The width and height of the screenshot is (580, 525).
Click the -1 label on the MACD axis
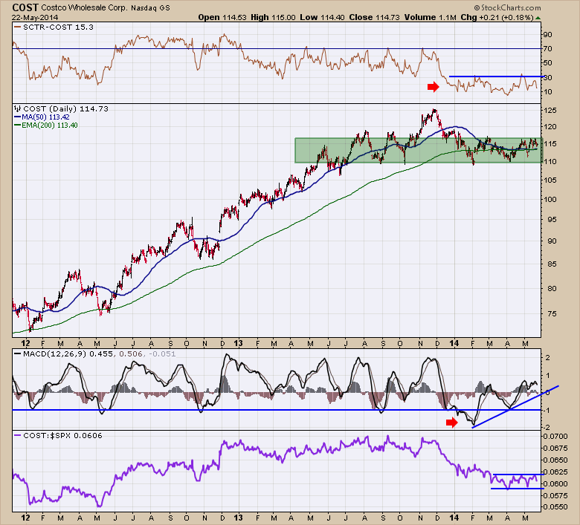pos(547,411)
